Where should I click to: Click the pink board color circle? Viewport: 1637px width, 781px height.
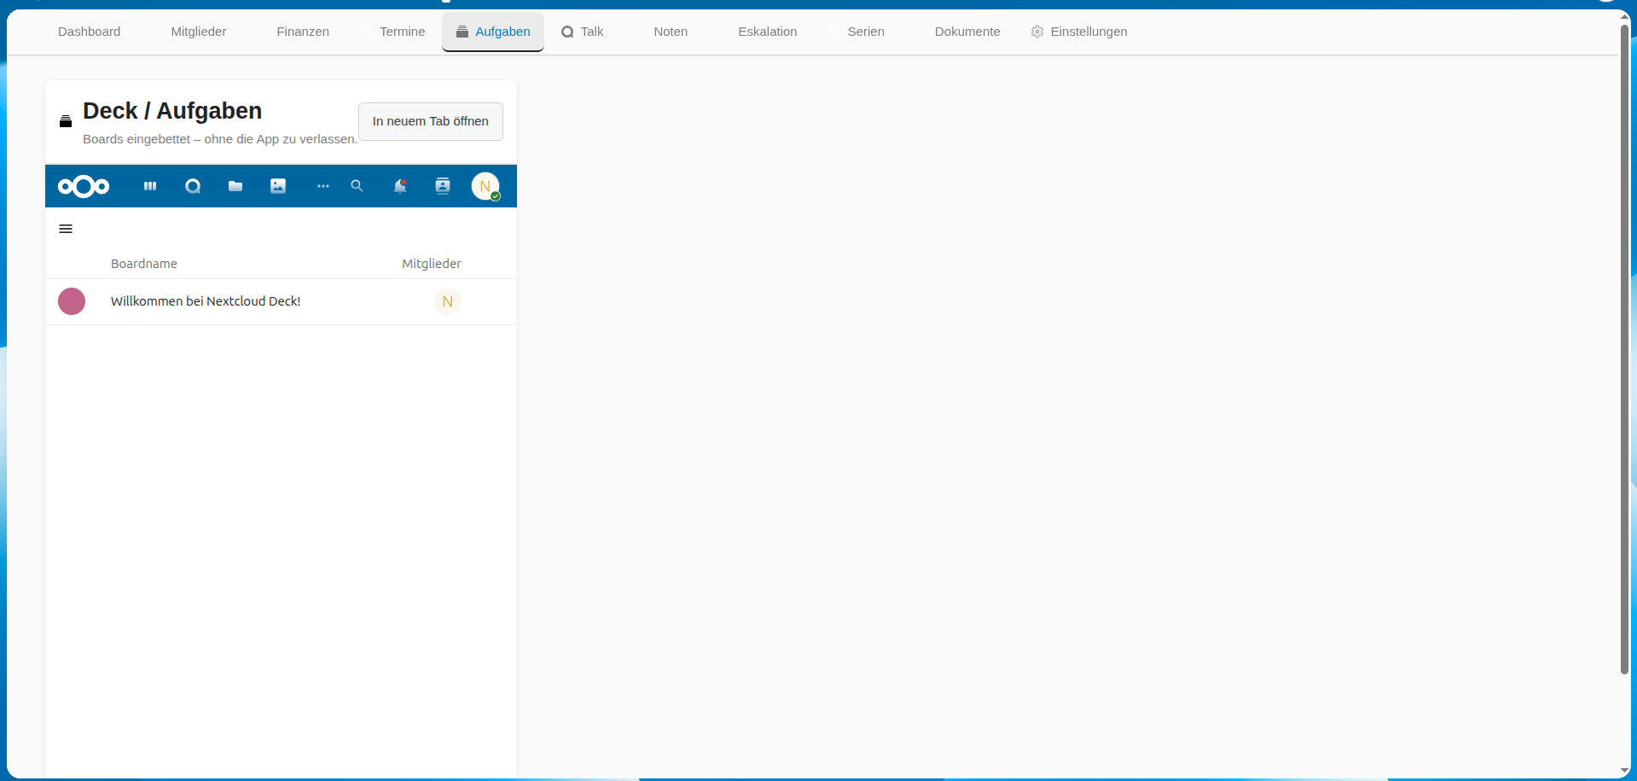[72, 301]
